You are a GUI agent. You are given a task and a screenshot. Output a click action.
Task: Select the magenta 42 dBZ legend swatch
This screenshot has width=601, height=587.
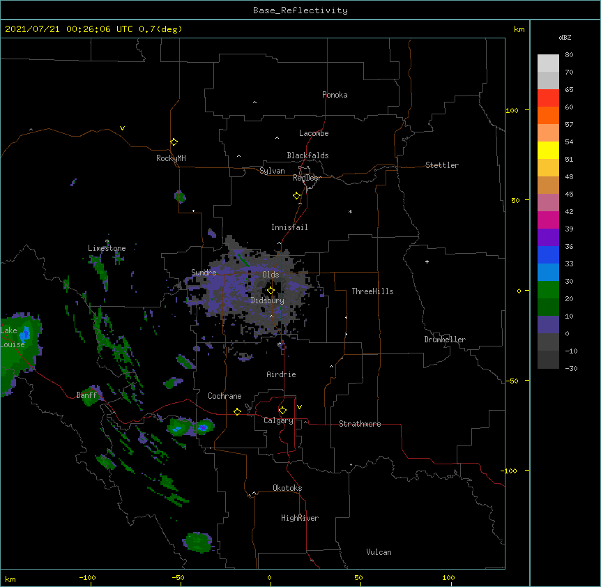pos(548,220)
